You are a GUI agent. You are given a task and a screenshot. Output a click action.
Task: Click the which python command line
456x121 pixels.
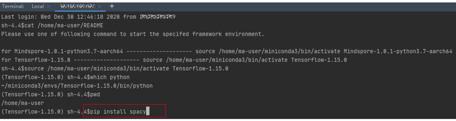[65, 77]
